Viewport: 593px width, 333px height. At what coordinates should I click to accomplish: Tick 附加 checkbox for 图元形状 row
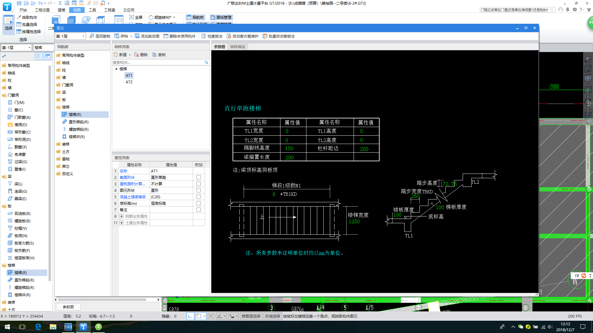tap(199, 190)
